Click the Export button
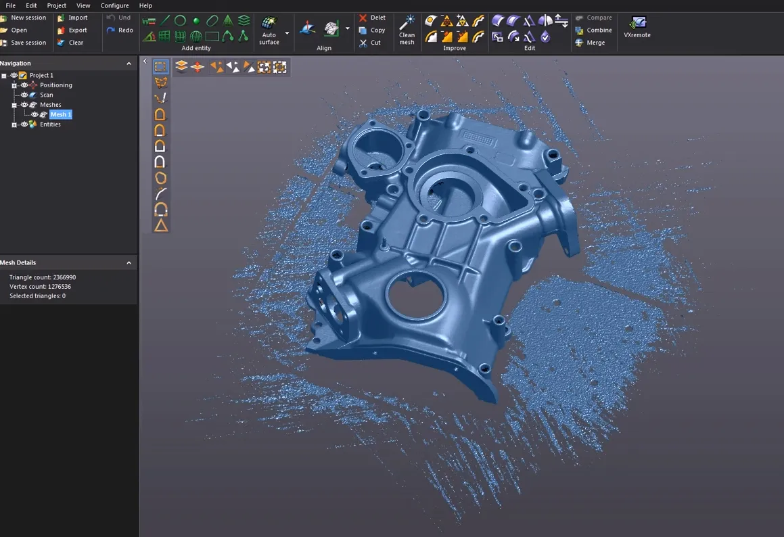The height and width of the screenshot is (537, 784). tap(72, 30)
